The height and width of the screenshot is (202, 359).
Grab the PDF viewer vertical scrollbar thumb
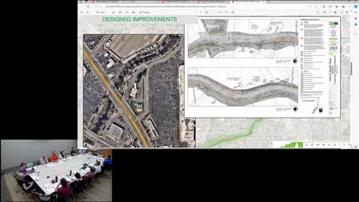[351, 68]
